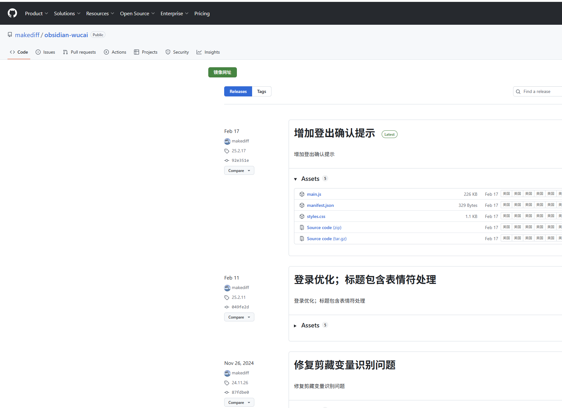Screen dimensions: 562x408
Task: Click the commit icon beside 92e351e
Action: [x=227, y=161]
